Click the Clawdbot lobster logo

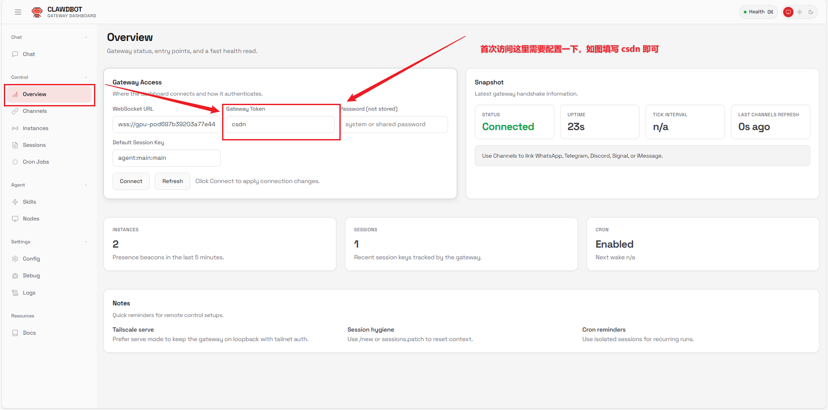(x=37, y=12)
